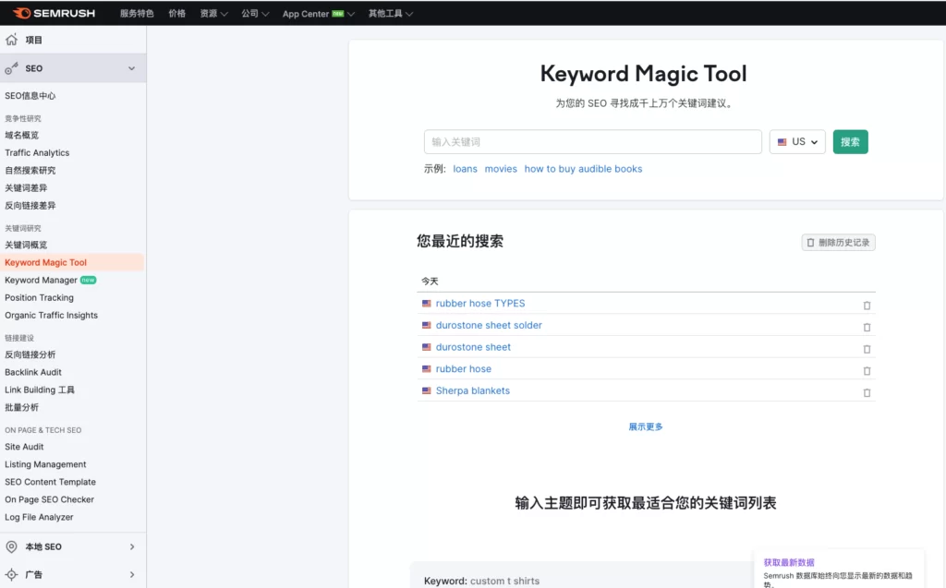This screenshot has height=588, width=946.
Task: Go to 域名概览
Action: tap(22, 135)
